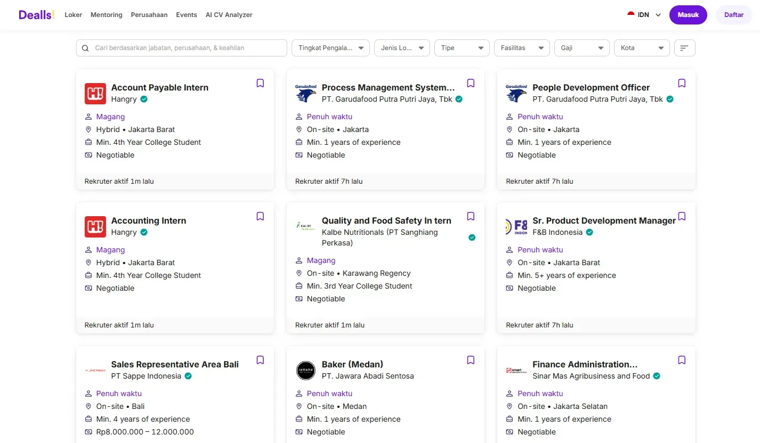Bookmark the Finance Administration job
This screenshot has height=443, width=760.
682,360
